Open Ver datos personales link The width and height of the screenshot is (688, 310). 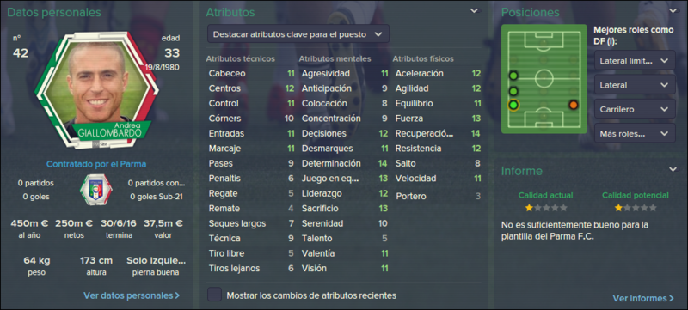point(132,295)
